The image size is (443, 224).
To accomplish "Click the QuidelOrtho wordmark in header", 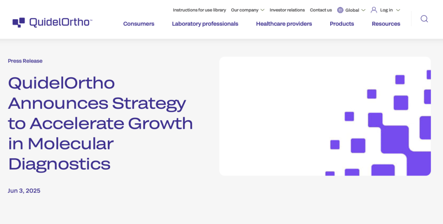I will click(61, 22).
